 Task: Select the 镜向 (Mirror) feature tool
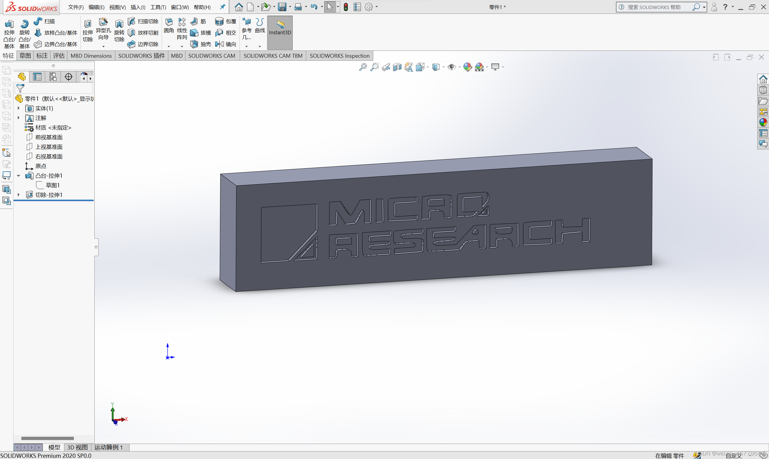[x=226, y=44]
